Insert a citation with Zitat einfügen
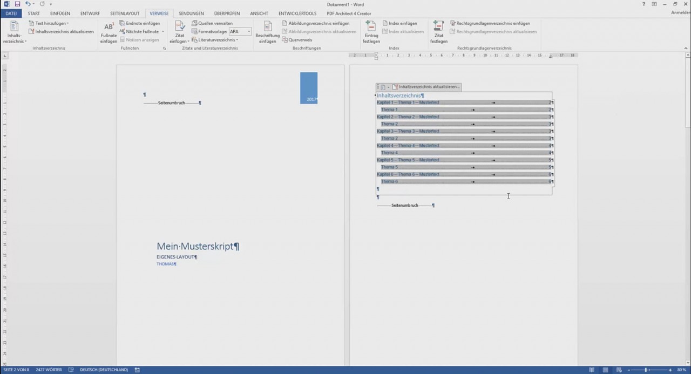691x374 pixels. pyautogui.click(x=179, y=31)
